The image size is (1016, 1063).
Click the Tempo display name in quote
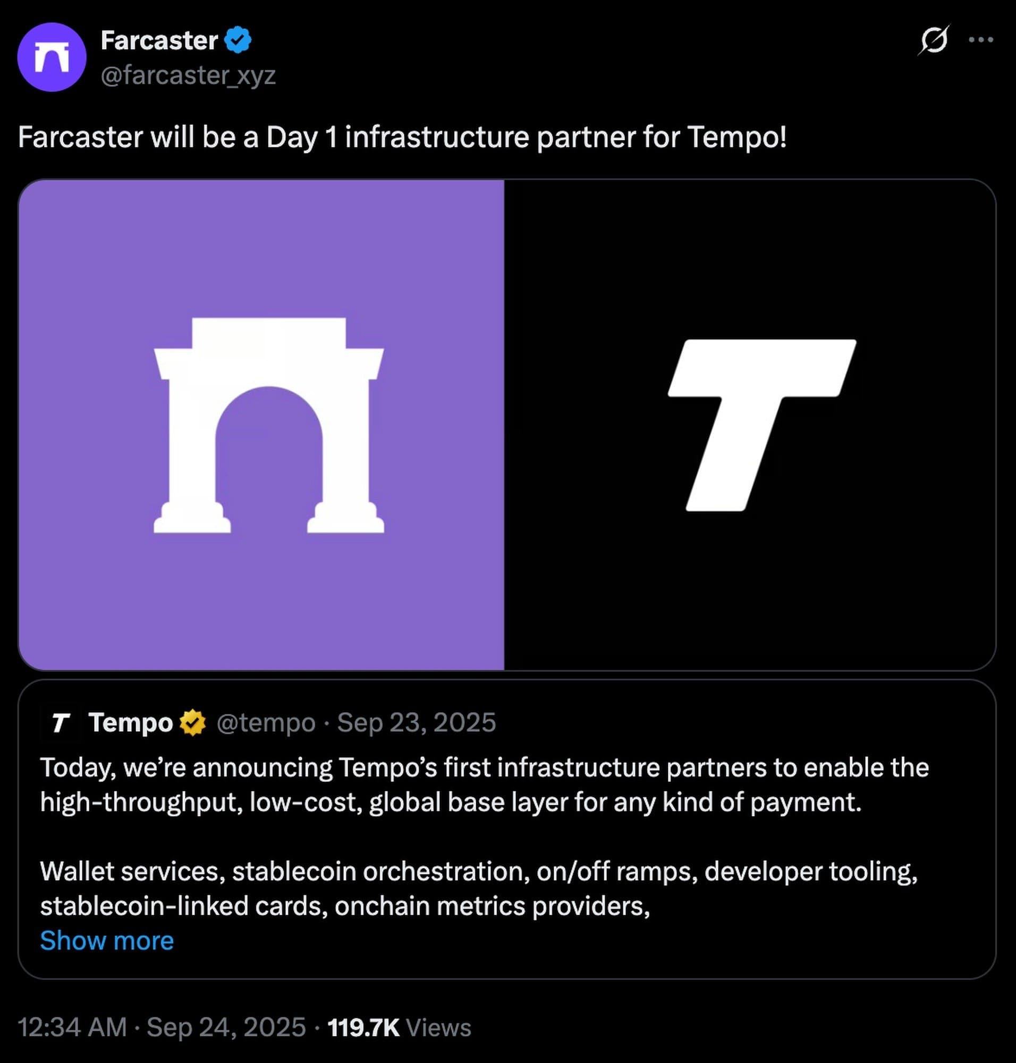131,723
